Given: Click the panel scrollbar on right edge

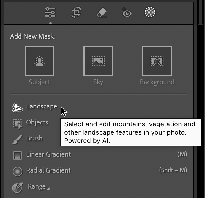Looking at the screenshot, I should [x=201, y=12].
